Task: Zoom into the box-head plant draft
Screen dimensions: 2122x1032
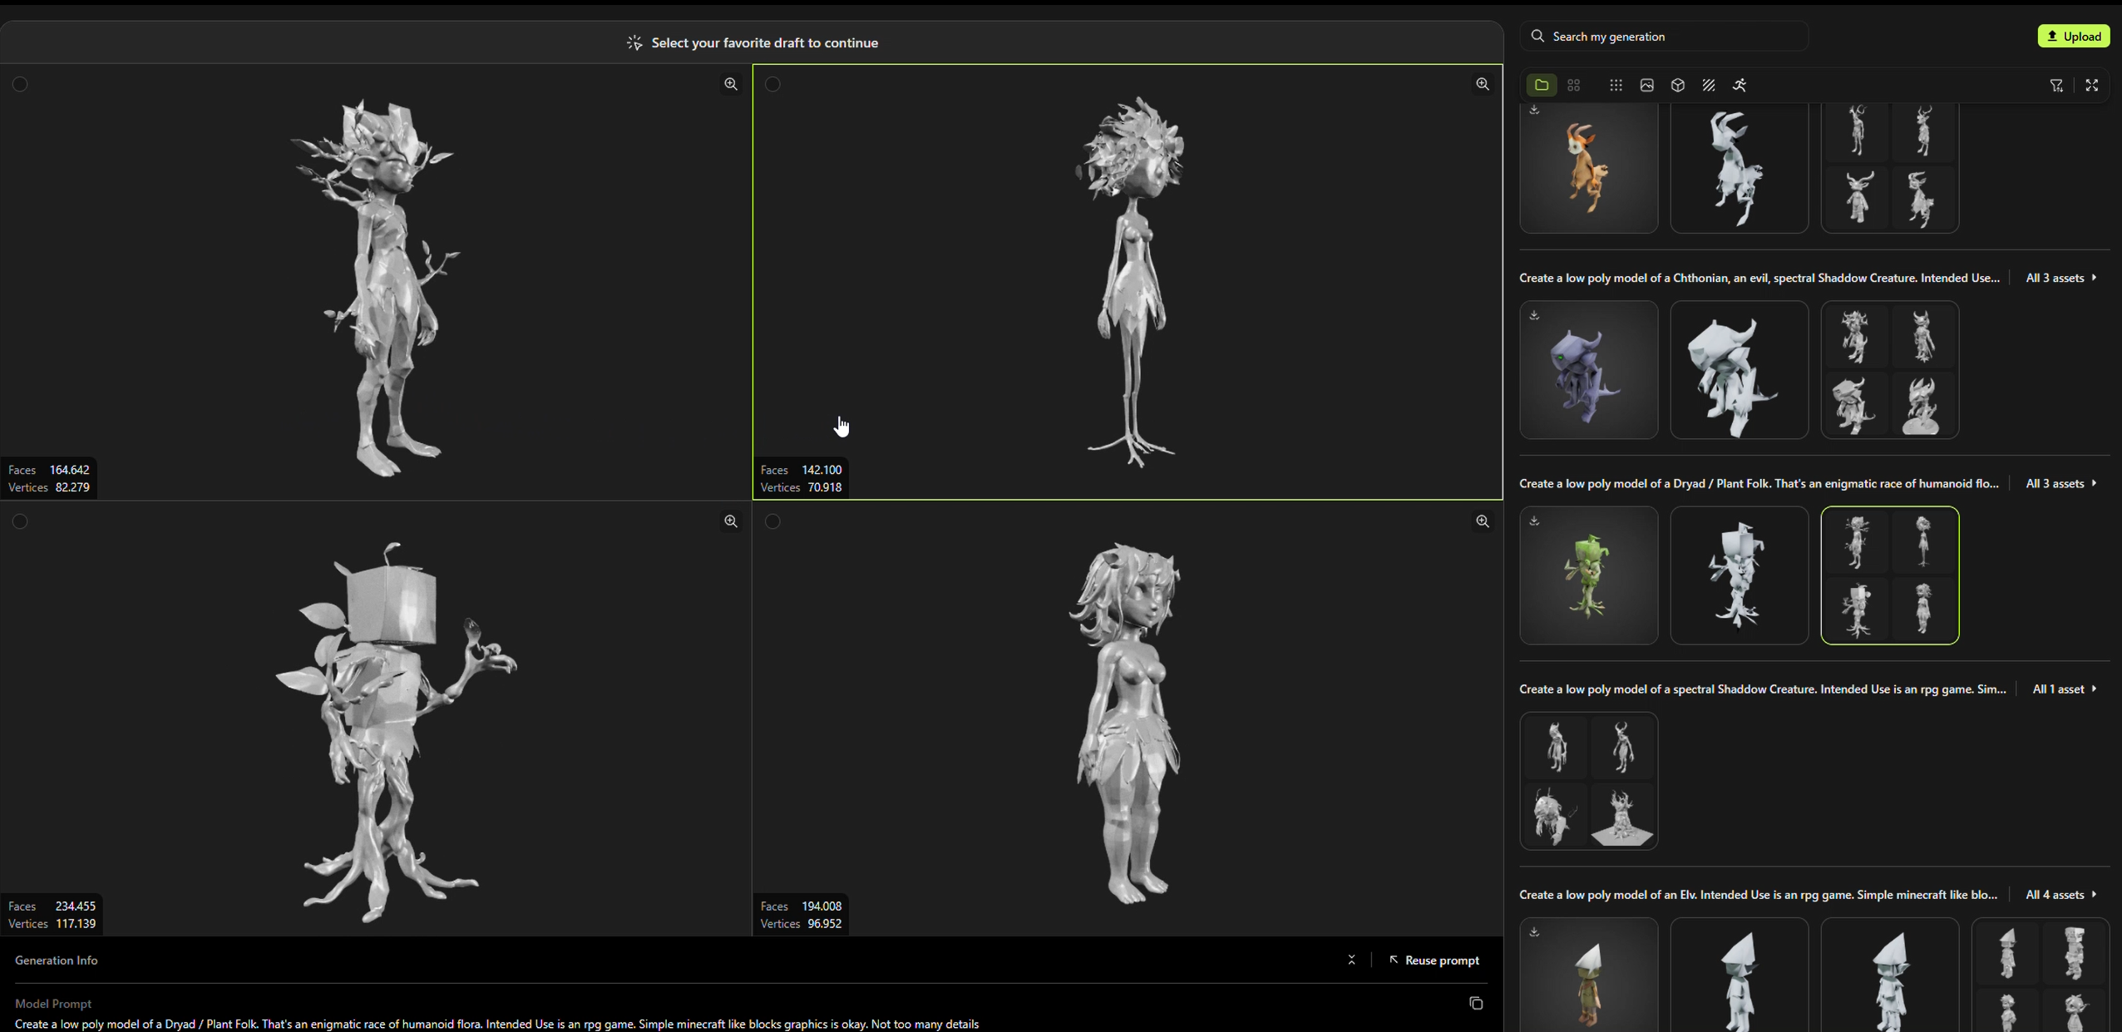Action: click(x=730, y=521)
